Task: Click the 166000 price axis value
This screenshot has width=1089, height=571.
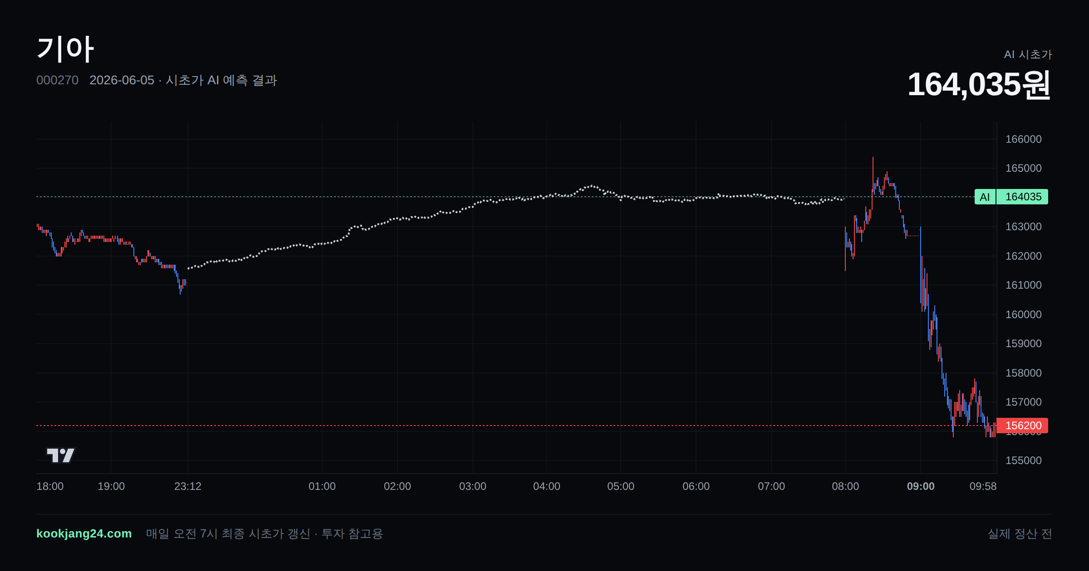Action: tap(1024, 139)
